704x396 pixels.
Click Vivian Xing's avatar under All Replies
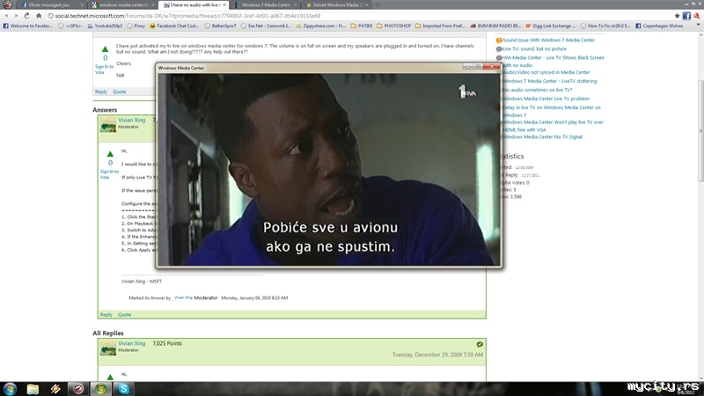pos(107,348)
